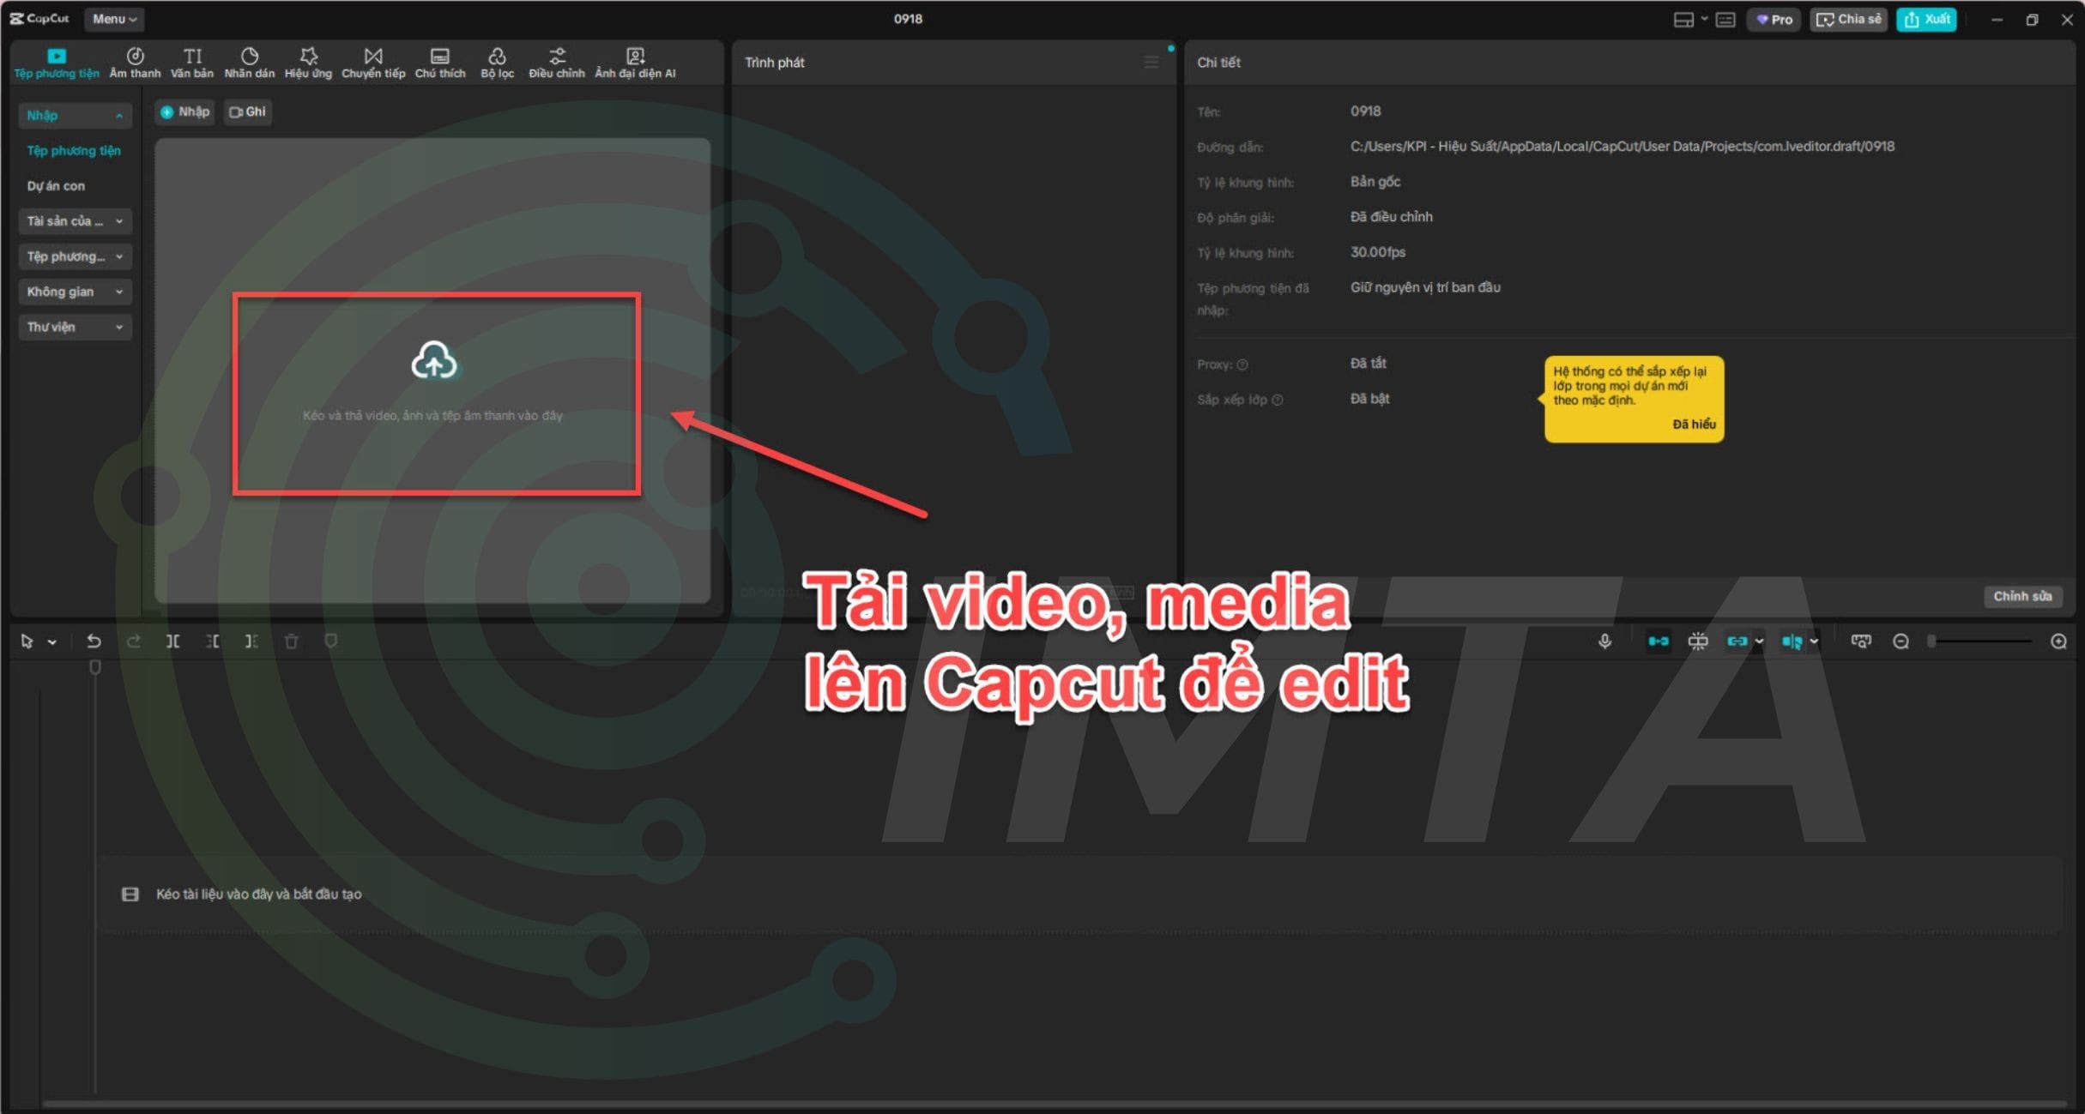The height and width of the screenshot is (1114, 2085).
Task: Click the Chỉnh sửa button in details panel
Action: point(2023,596)
